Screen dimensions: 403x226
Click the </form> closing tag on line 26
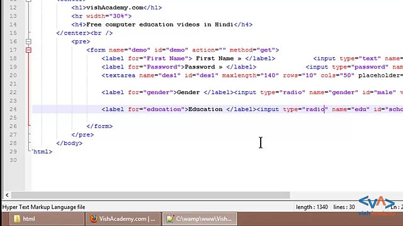[99, 126]
